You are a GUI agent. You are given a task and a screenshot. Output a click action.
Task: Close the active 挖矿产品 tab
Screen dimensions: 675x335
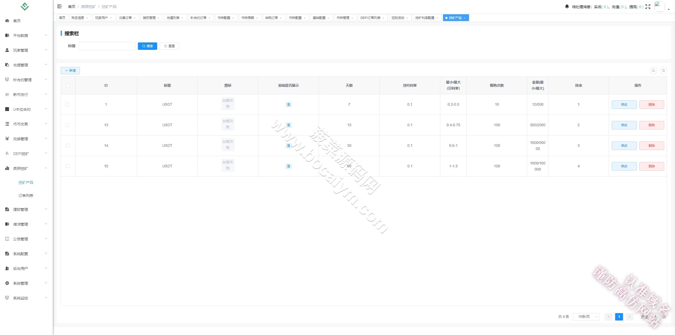pyautogui.click(x=465, y=18)
